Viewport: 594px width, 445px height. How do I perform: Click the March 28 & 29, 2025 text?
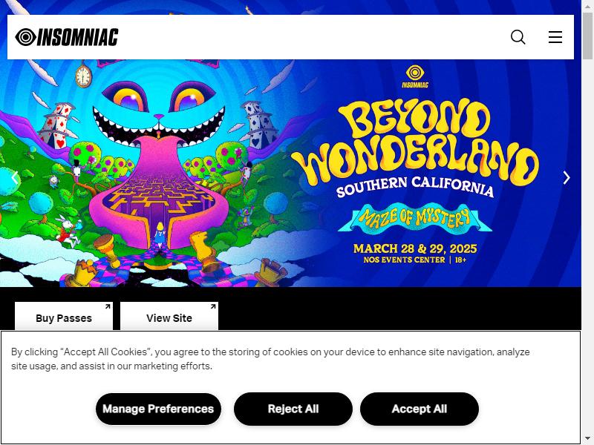tap(415, 248)
